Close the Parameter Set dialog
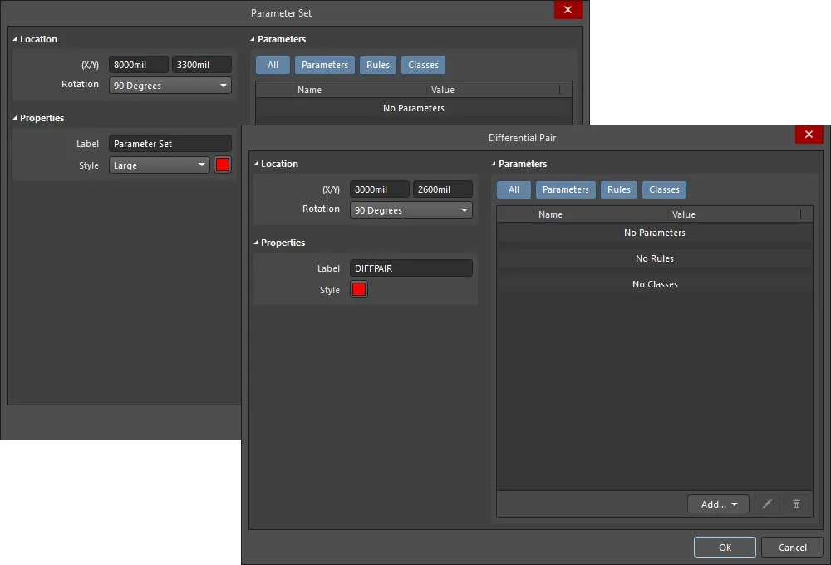Screen dimensions: 831x565 (x=568, y=10)
